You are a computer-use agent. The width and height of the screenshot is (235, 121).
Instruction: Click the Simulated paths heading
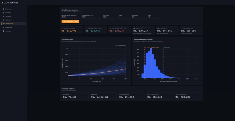click(x=67, y=39)
